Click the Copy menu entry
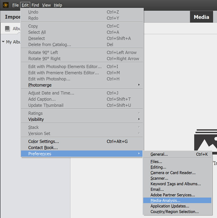Viewport: 217px width, 218px height. click(x=82, y=26)
